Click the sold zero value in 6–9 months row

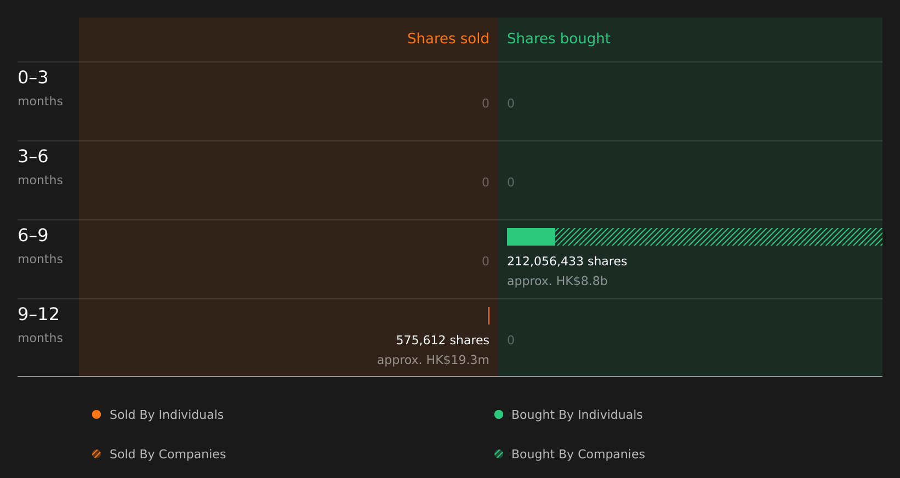click(x=486, y=261)
